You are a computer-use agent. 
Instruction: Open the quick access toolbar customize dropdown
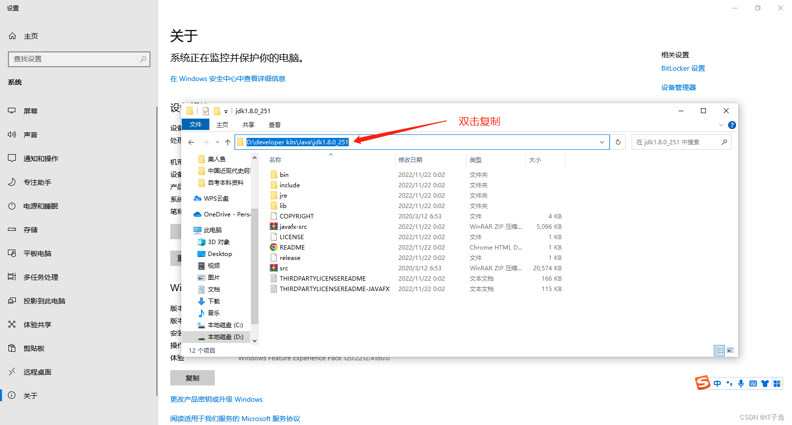(x=226, y=111)
